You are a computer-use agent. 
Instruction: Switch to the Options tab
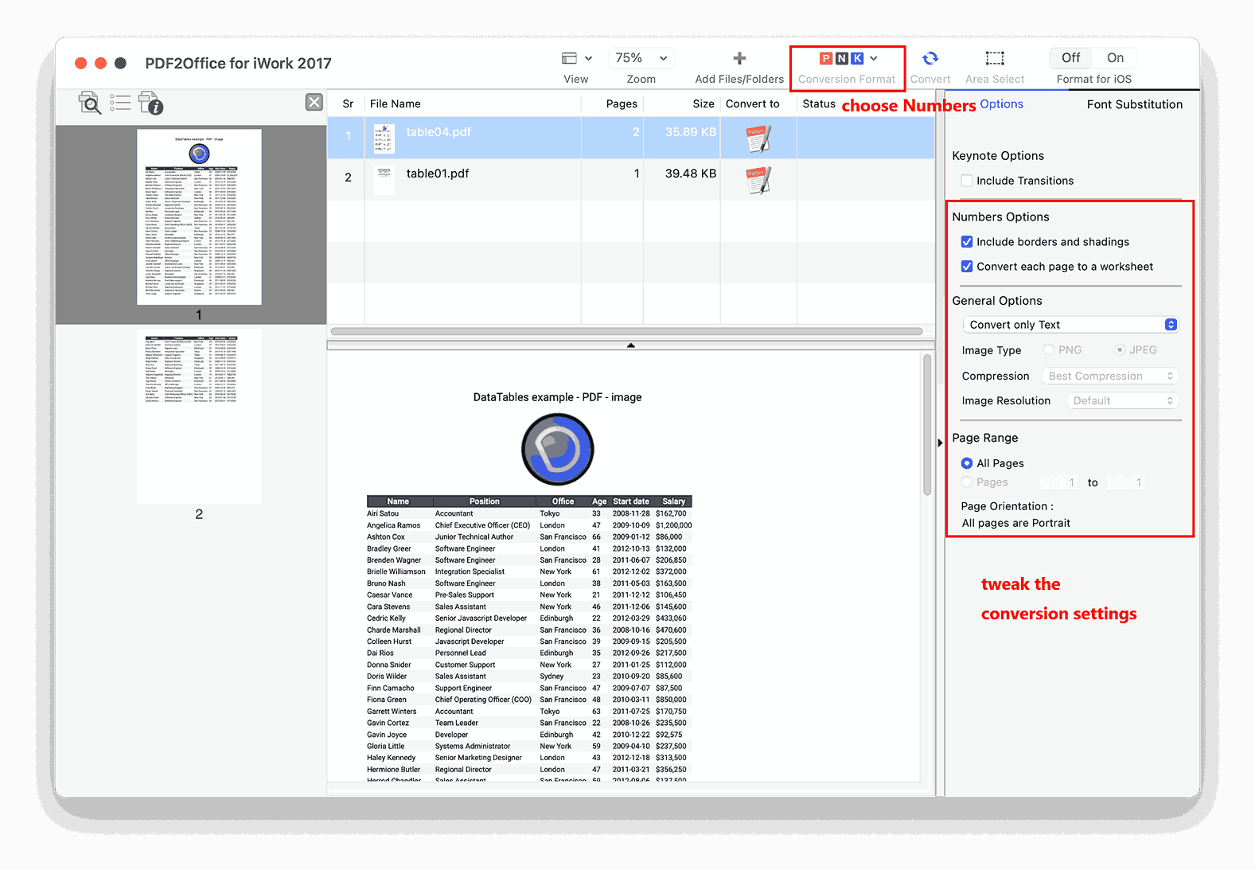click(1001, 103)
